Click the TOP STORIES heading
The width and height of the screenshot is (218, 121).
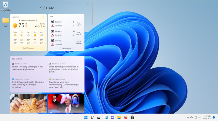tap(17, 59)
